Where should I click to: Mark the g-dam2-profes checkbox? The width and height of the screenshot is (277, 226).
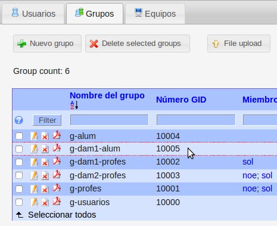[19, 175]
